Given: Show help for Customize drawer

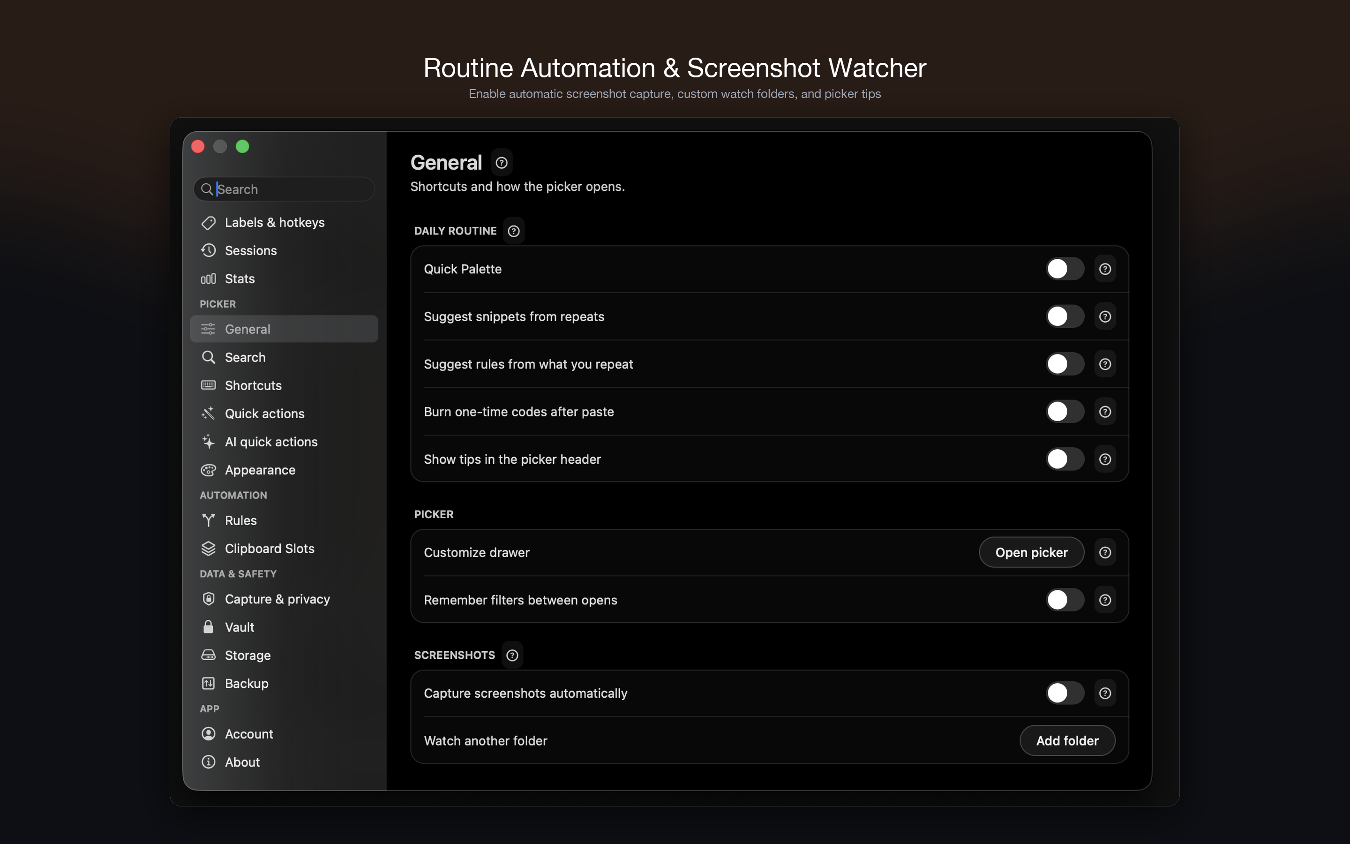Looking at the screenshot, I should (x=1104, y=552).
